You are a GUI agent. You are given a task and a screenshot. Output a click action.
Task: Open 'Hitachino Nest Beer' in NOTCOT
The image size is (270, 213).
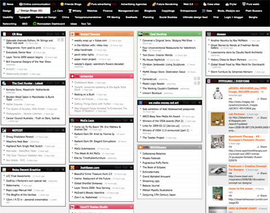[17, 142]
